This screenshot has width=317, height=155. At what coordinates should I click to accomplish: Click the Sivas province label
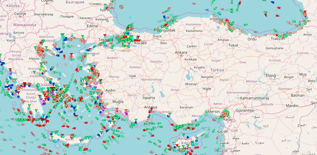tap(243, 62)
